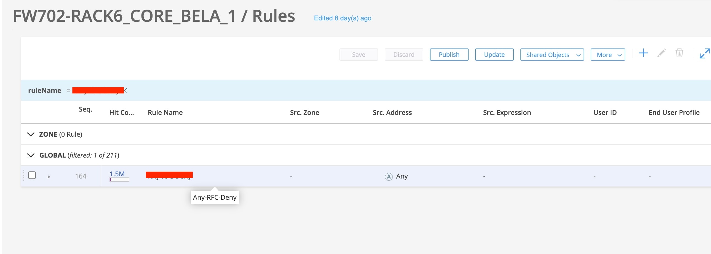
Task: Click the Publish button
Action: (x=449, y=55)
